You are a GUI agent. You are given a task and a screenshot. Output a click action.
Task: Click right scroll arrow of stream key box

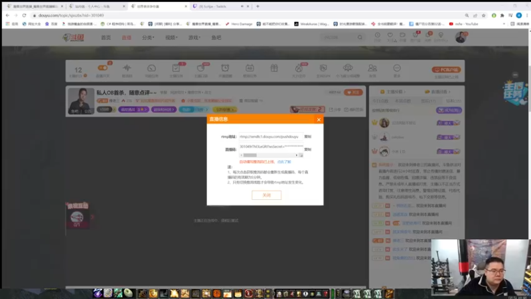297,155
